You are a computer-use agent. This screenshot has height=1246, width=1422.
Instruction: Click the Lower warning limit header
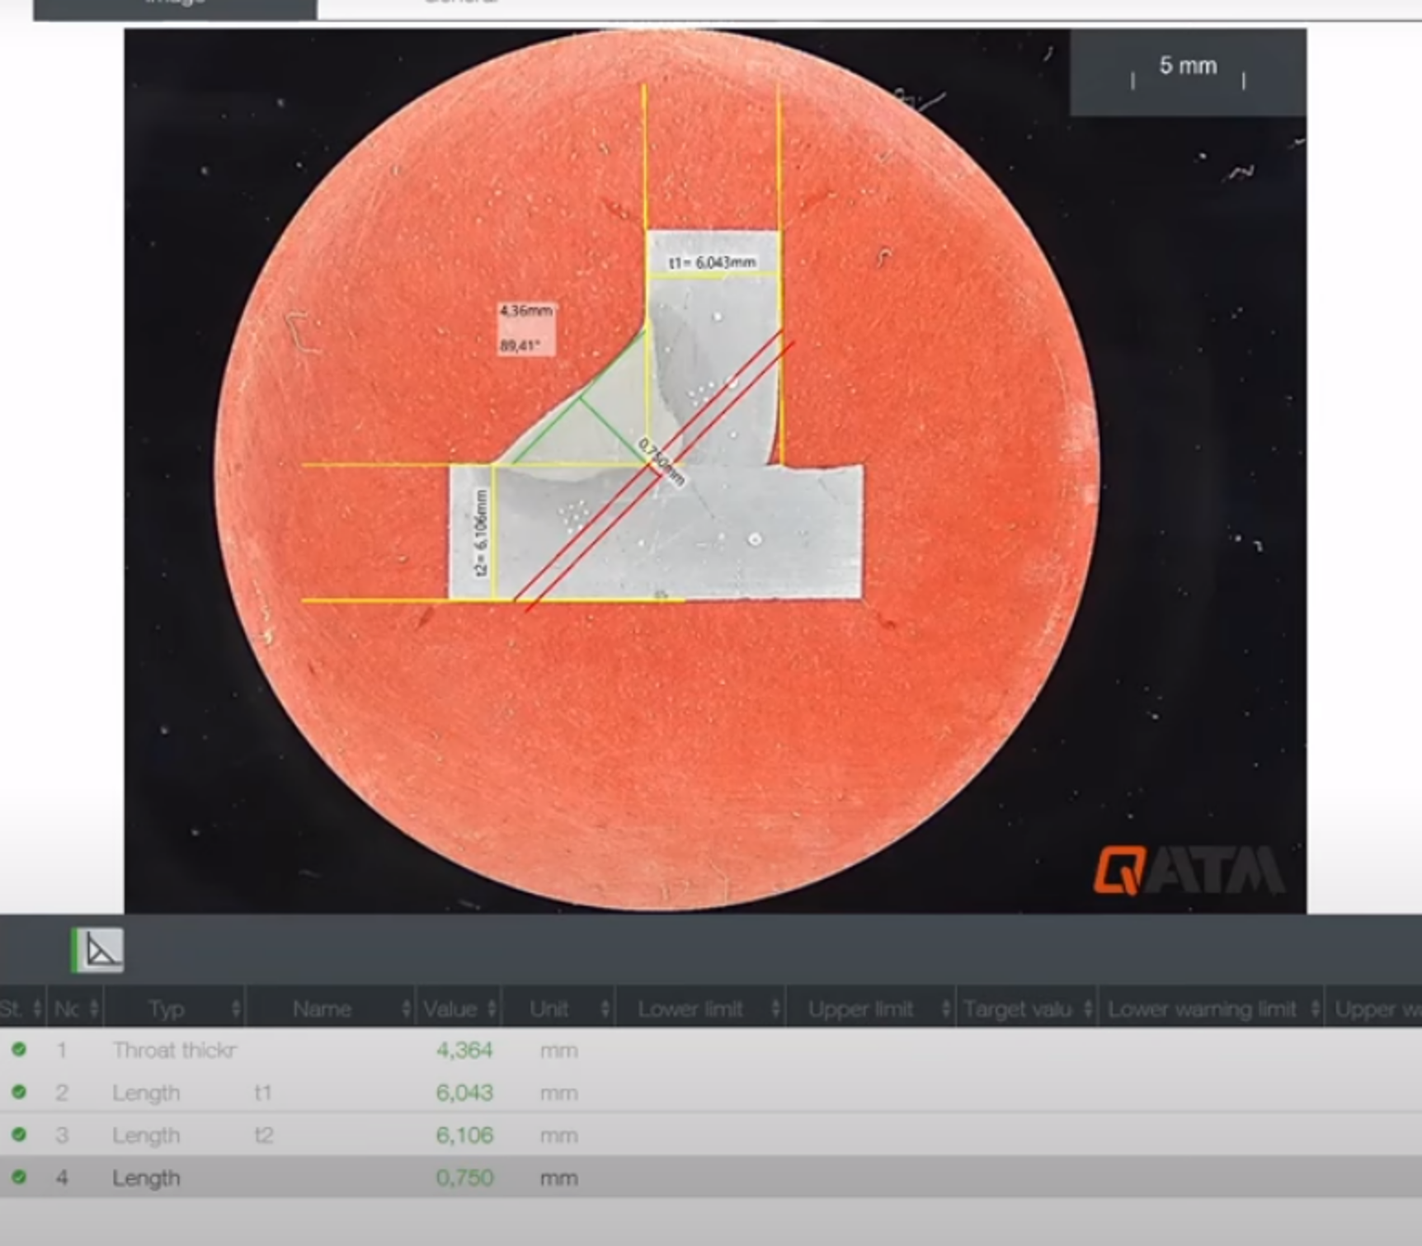1202,1009
